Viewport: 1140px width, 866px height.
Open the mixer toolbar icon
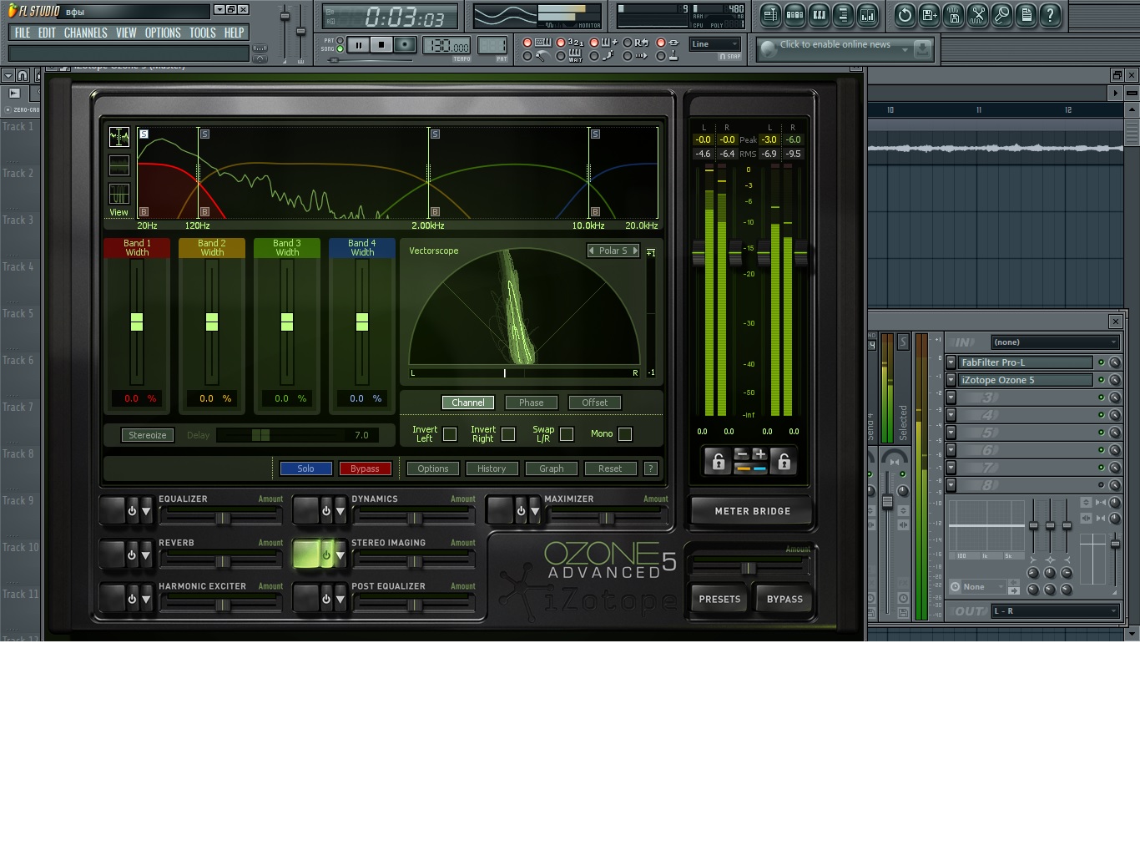(867, 14)
